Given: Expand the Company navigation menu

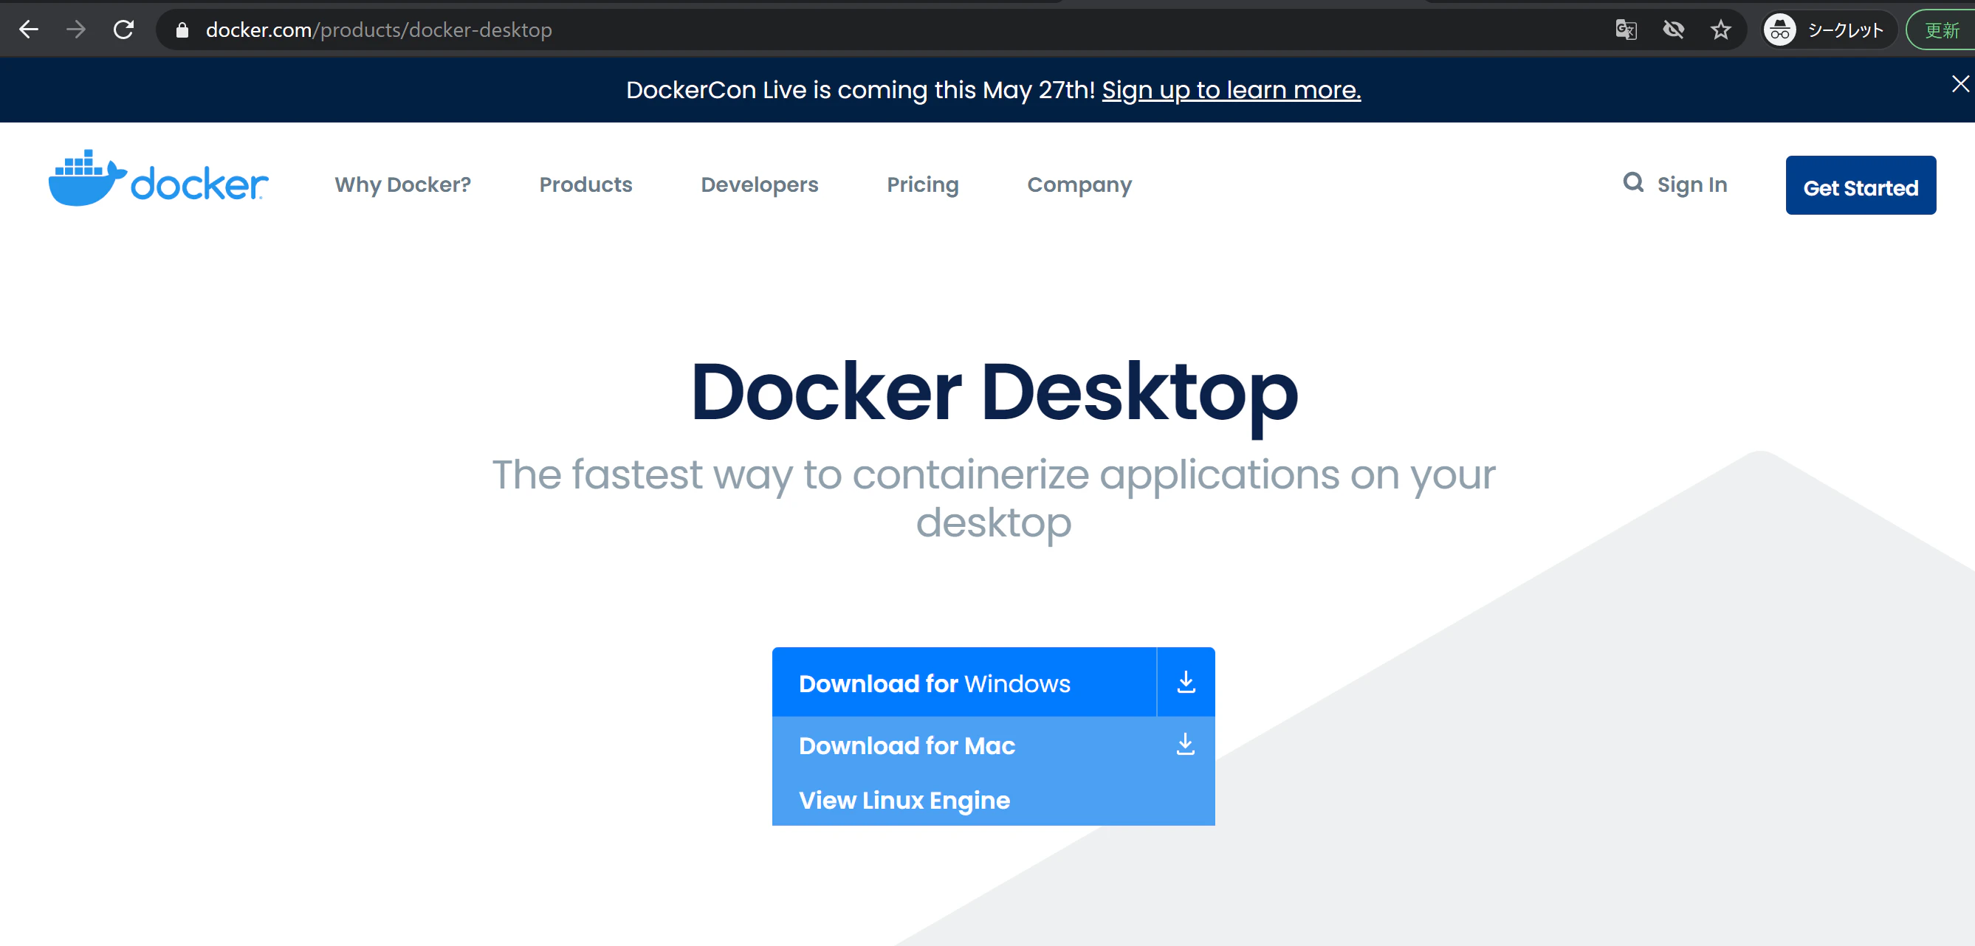Looking at the screenshot, I should (1079, 184).
